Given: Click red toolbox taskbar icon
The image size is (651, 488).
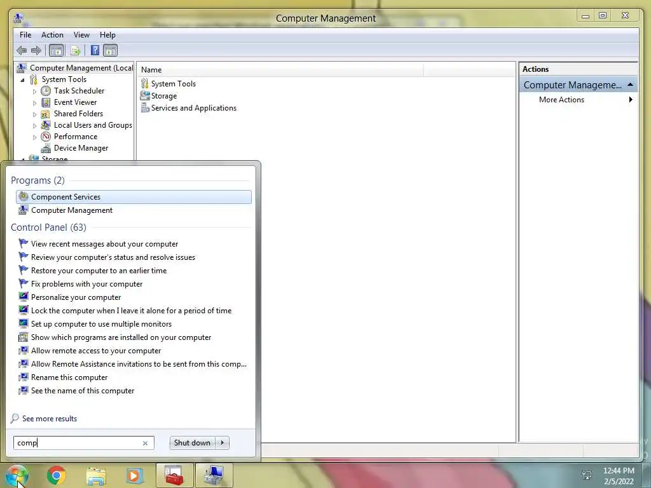Looking at the screenshot, I should click(x=174, y=475).
